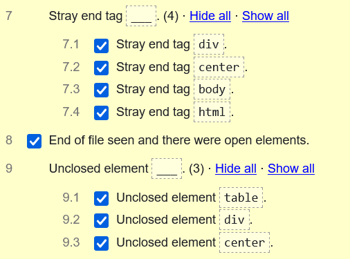Uncheck the Stray end tag div checkbox

(101, 46)
